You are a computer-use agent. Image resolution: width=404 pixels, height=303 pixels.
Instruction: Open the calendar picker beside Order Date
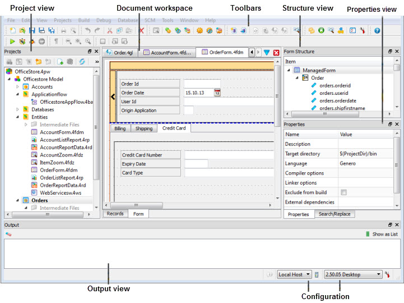tap(217, 93)
